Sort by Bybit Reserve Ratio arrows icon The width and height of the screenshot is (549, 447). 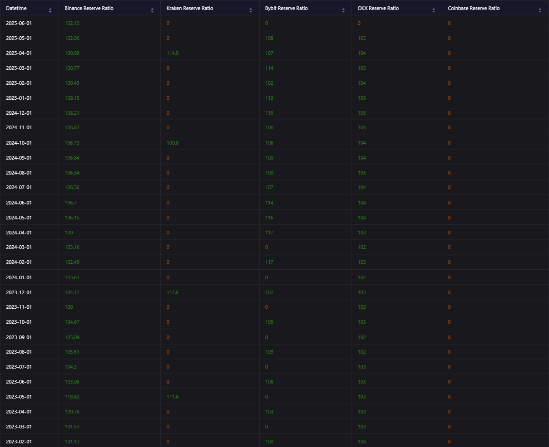344,10
